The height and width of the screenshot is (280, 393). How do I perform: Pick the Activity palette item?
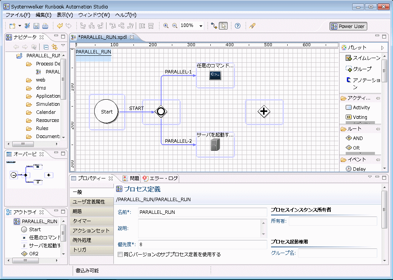pos(358,108)
